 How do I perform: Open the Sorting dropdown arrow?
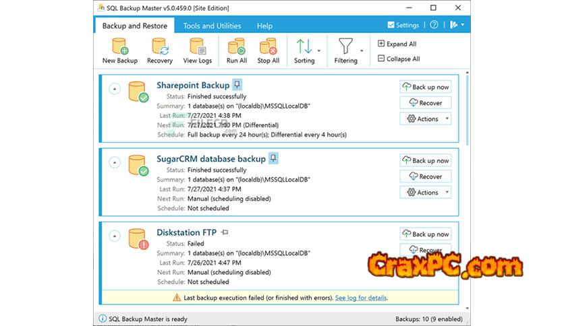pyautogui.click(x=319, y=51)
